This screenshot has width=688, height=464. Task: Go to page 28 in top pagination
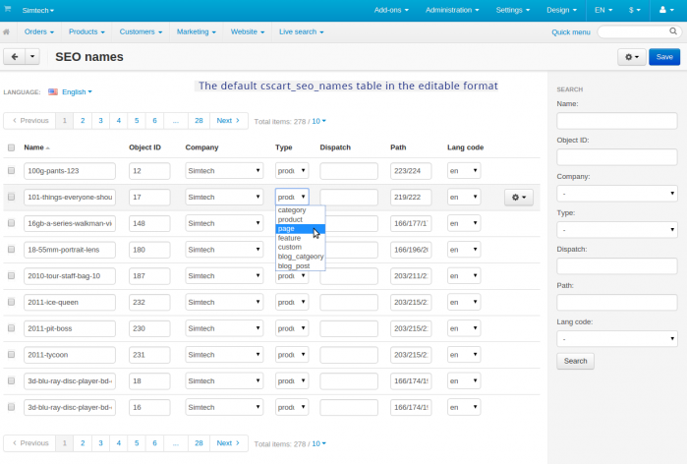click(x=199, y=121)
